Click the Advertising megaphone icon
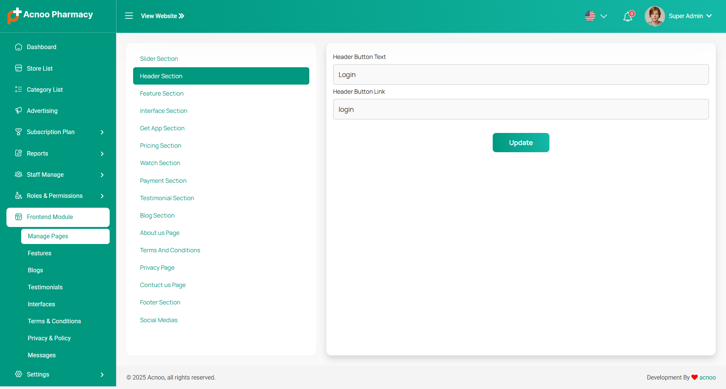This screenshot has height=389, width=726. click(x=19, y=111)
